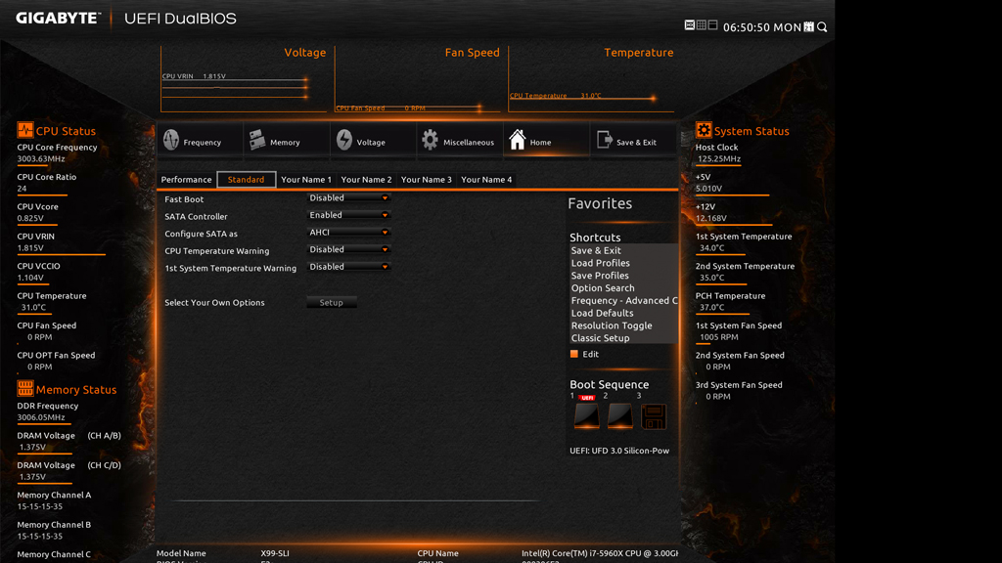
Task: Select the Your Name 1 tab
Action: [x=306, y=180]
